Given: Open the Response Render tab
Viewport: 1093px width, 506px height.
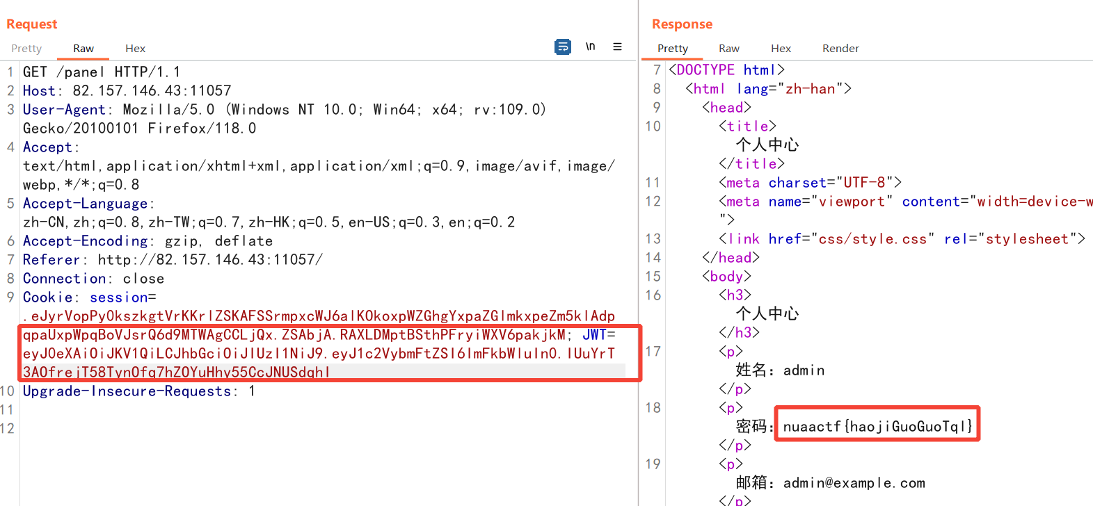Looking at the screenshot, I should tap(840, 49).
